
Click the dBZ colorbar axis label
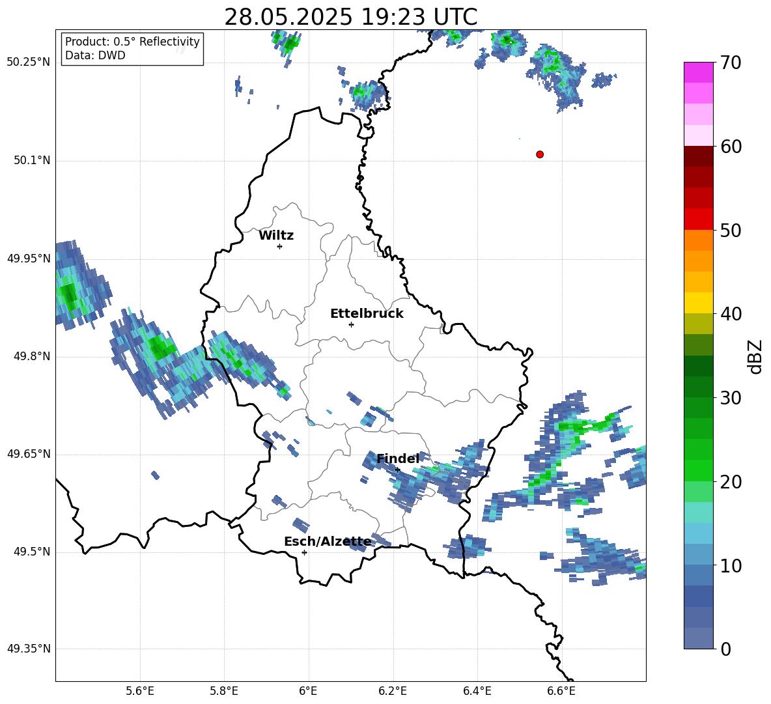[755, 356]
